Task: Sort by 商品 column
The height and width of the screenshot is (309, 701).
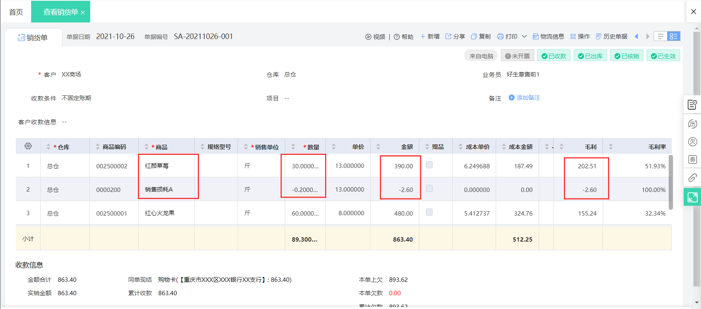Action: [147, 147]
